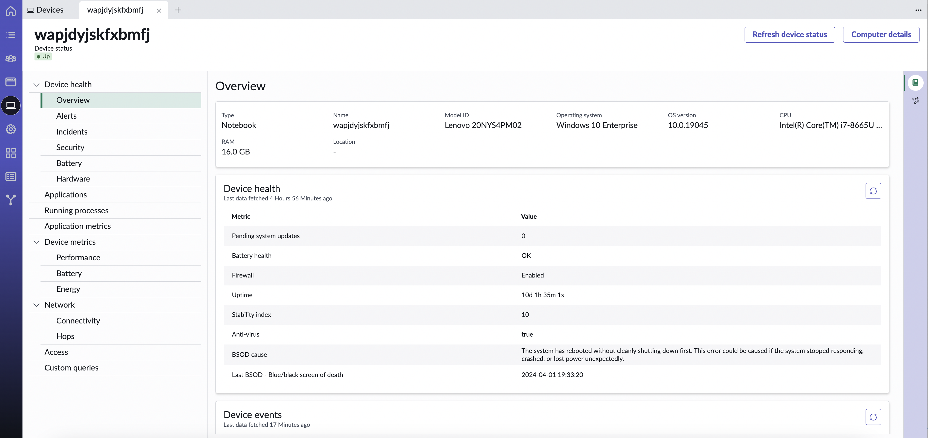The image size is (928, 438).
Task: Open Connectivity under Network
Action: click(x=121, y=321)
